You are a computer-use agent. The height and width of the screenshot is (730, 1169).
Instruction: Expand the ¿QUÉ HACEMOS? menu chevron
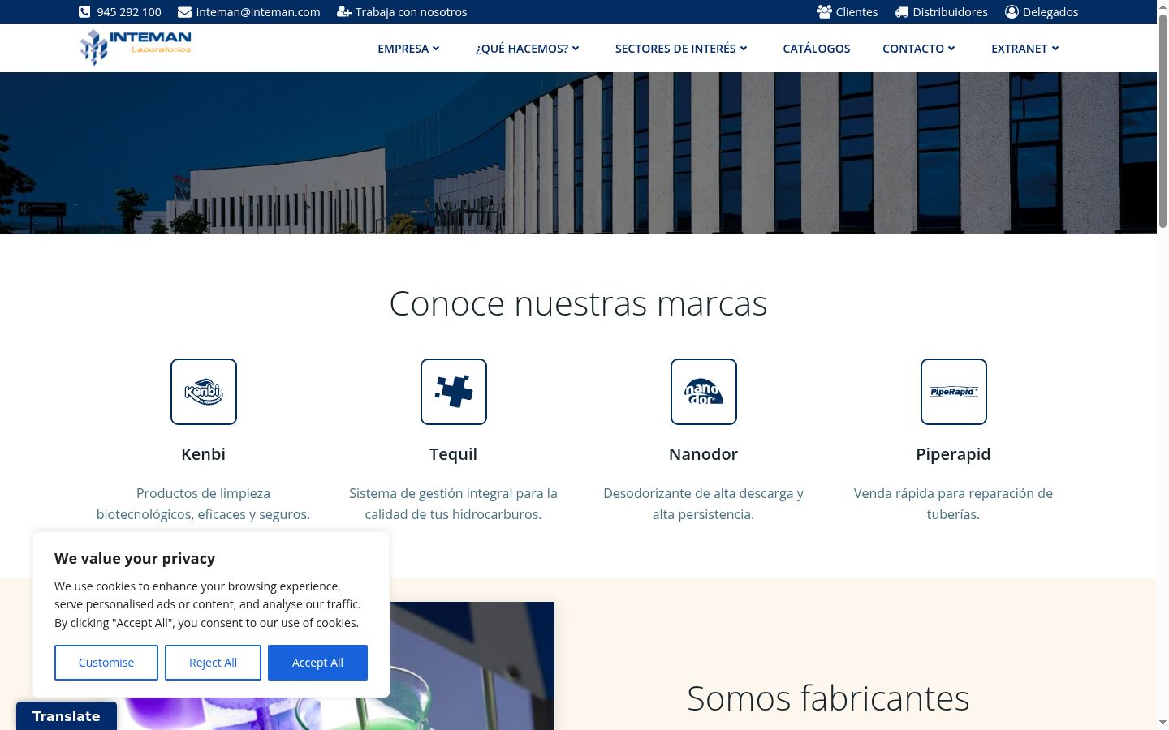576,49
